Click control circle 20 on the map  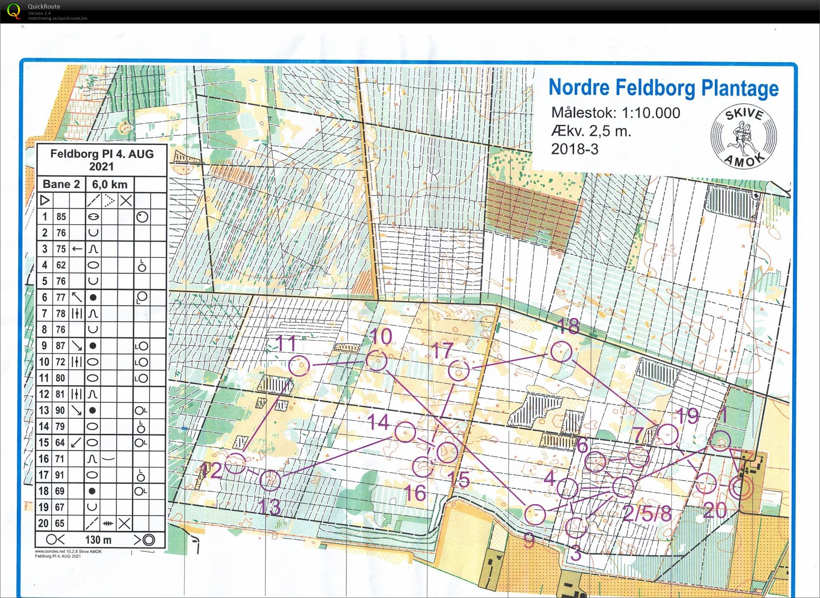[x=706, y=484]
